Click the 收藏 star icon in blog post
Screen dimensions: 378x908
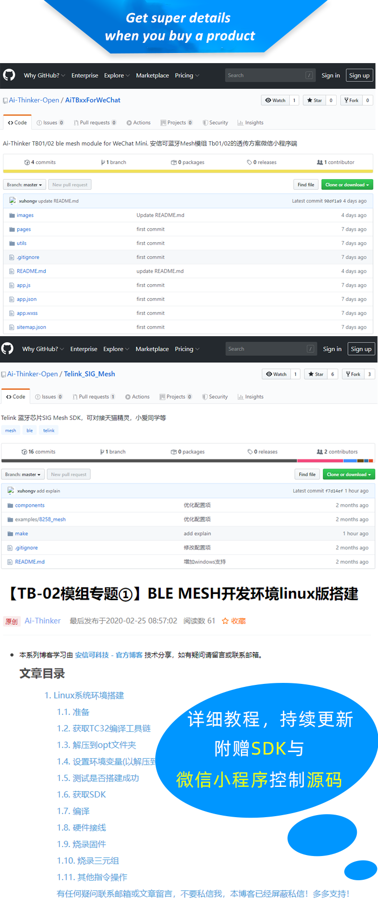tap(225, 621)
